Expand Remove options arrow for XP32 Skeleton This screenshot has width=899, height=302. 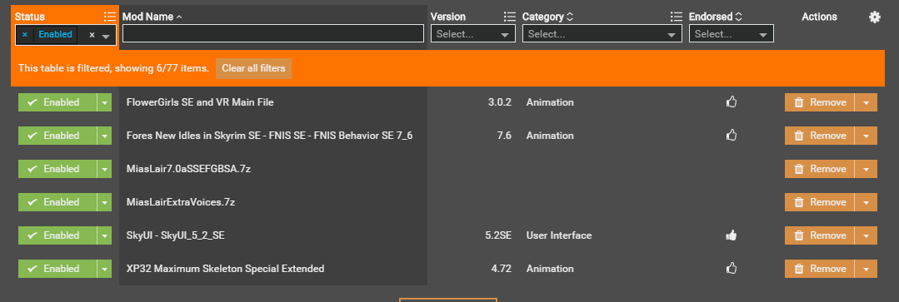[x=866, y=268]
